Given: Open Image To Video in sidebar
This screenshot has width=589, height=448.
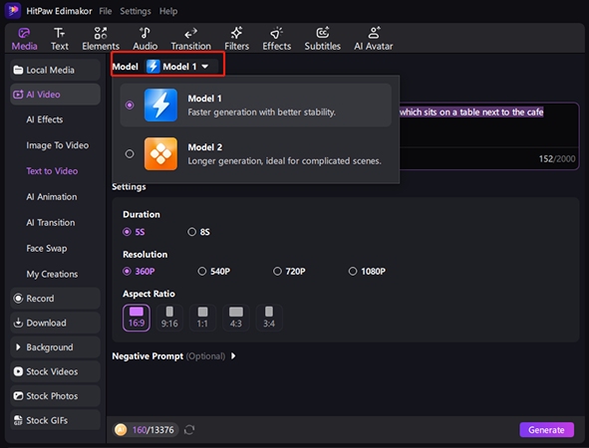Looking at the screenshot, I should [x=58, y=145].
